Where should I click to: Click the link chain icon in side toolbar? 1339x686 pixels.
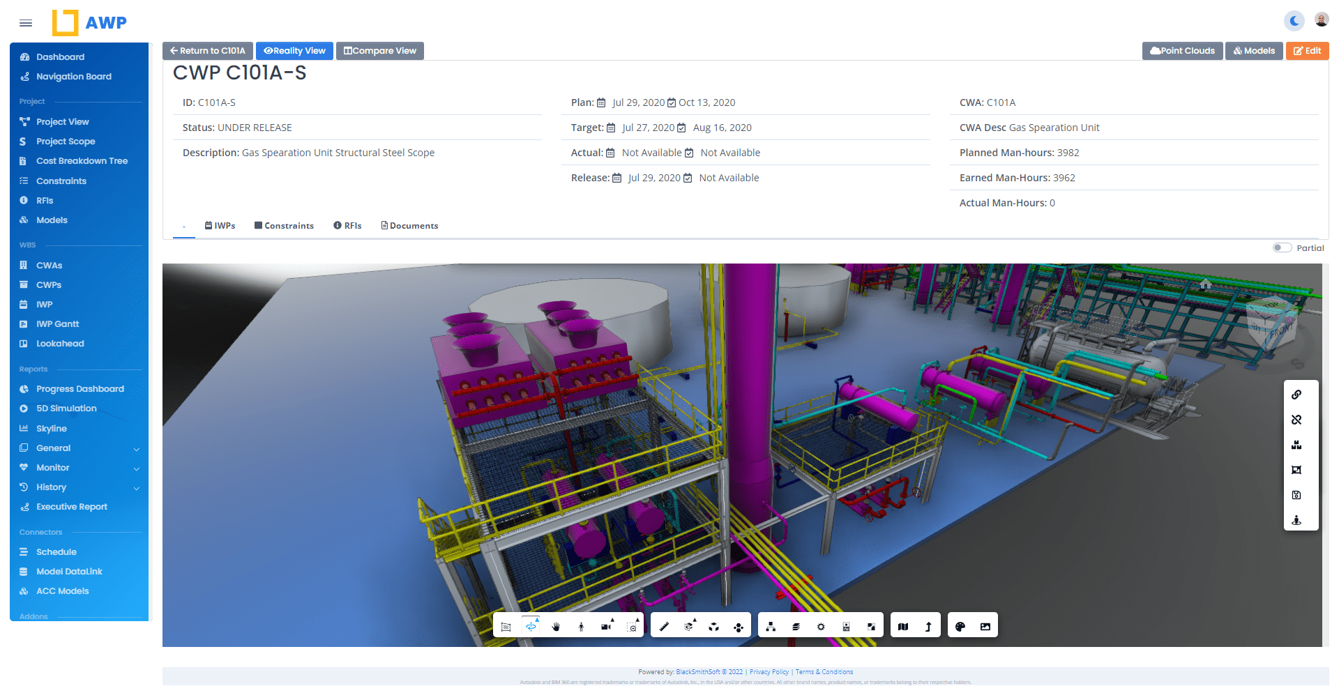tap(1296, 395)
